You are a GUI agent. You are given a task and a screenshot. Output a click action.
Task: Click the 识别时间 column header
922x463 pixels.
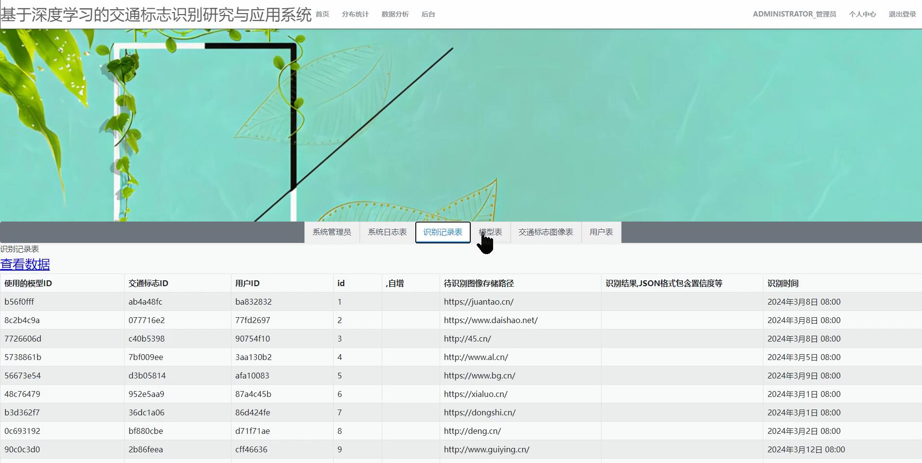783,283
